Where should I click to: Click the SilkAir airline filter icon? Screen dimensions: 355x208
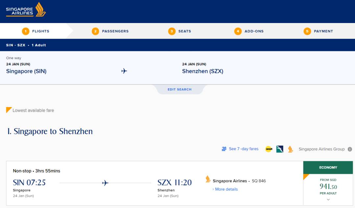tap(280, 149)
